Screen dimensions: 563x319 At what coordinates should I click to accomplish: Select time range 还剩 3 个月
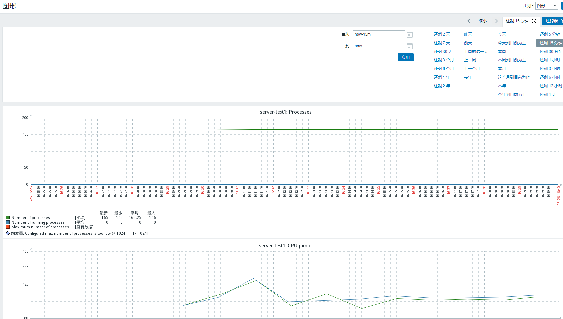443,60
